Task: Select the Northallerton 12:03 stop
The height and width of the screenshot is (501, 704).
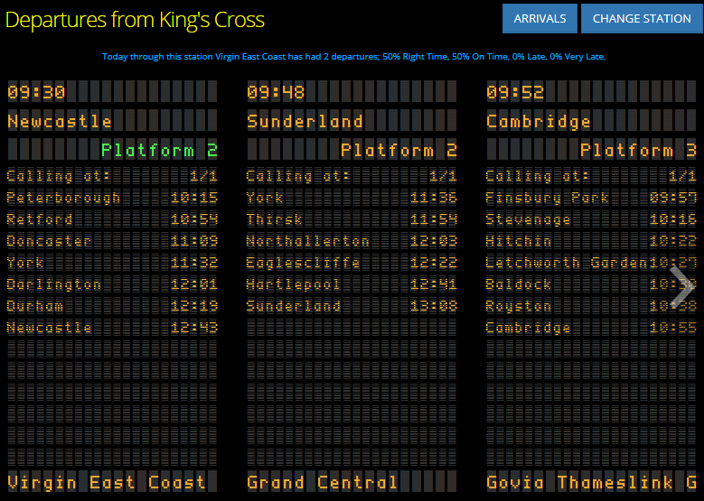Action: pos(352,241)
